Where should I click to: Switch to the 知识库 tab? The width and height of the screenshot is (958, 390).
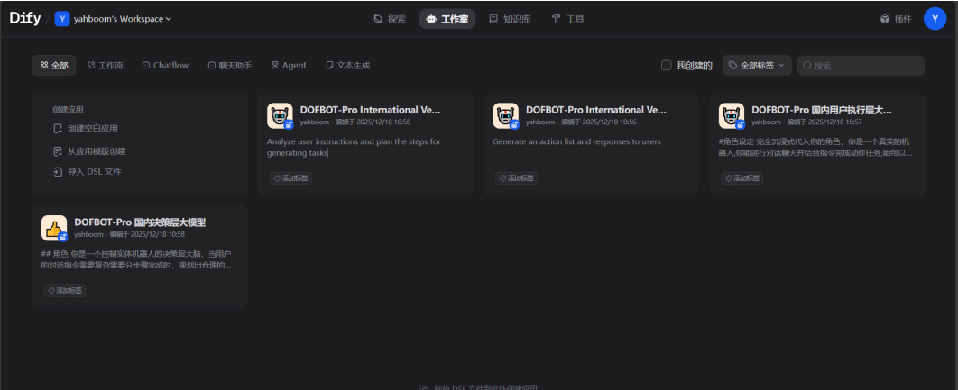pos(511,18)
